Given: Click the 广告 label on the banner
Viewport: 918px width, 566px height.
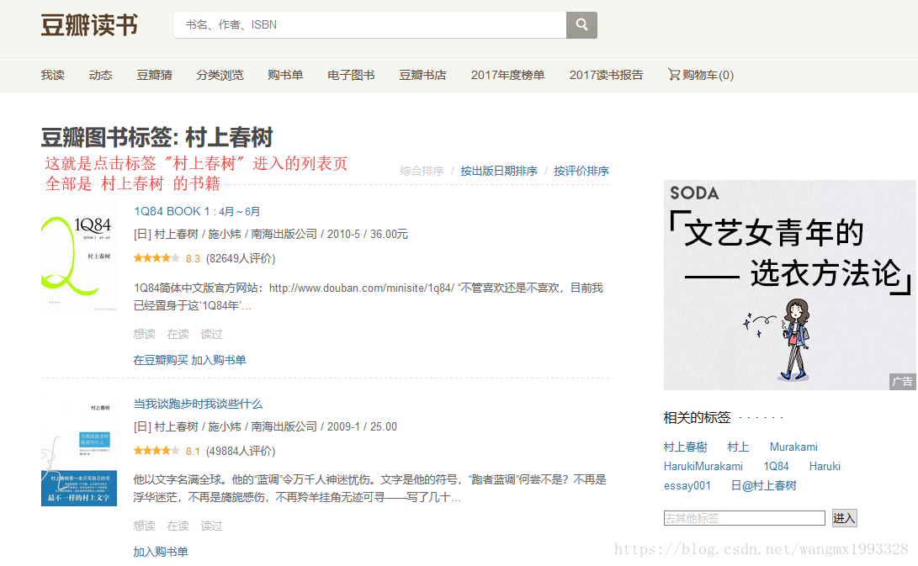Looking at the screenshot, I should click(x=902, y=382).
